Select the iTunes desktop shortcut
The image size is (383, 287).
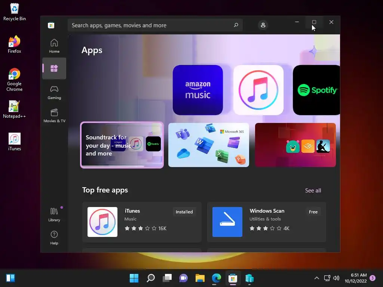pos(15,142)
